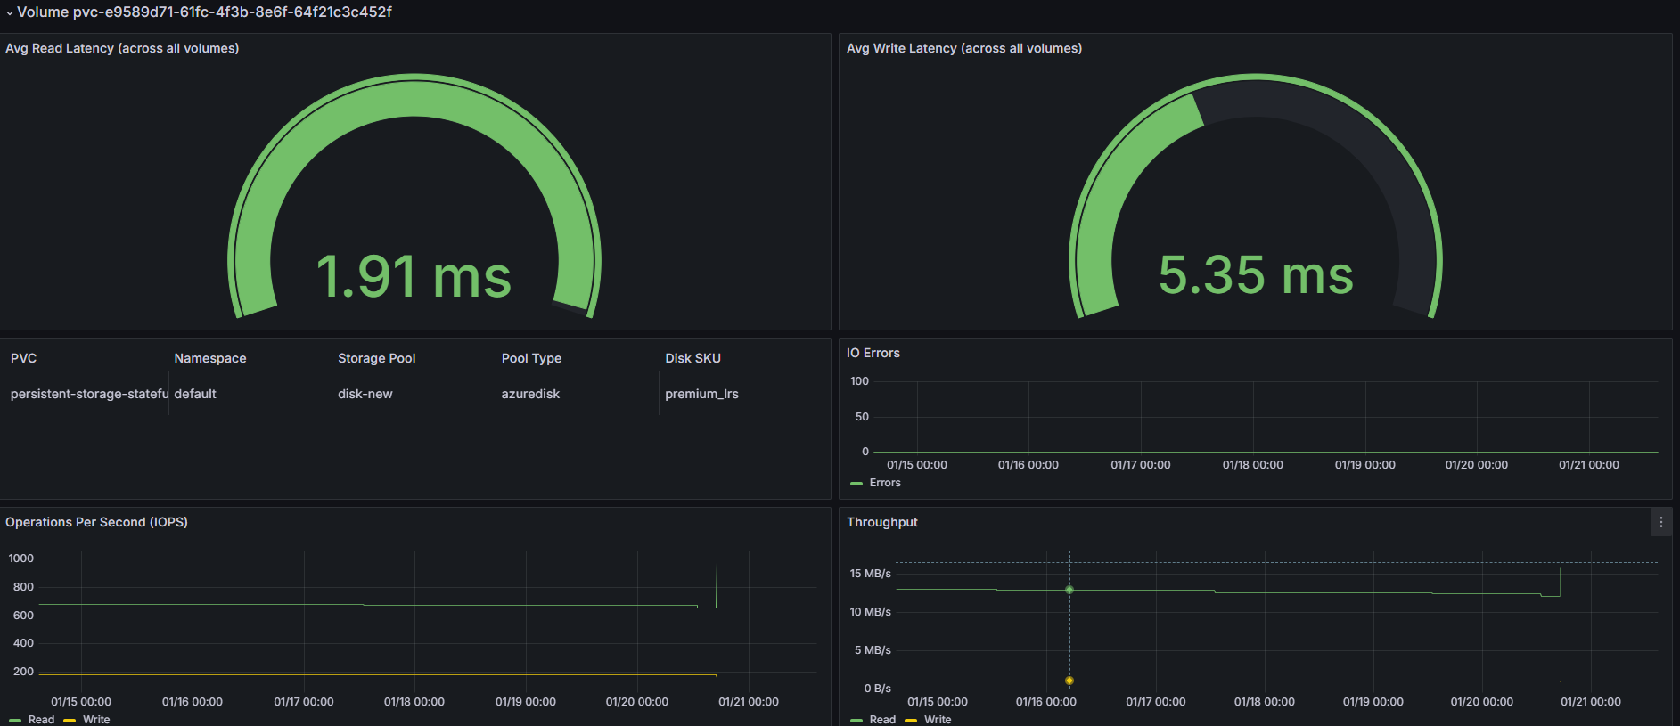The image size is (1680, 726).
Task: Sort table by the Disk SKU column header
Action: [693, 358]
